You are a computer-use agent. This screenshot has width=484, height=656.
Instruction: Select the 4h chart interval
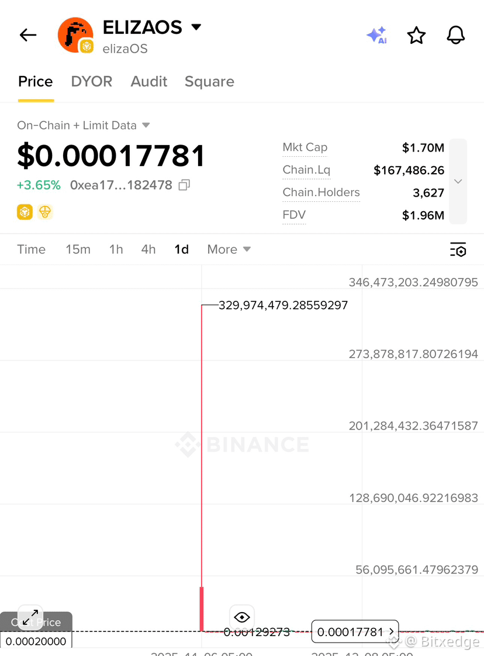[148, 249]
